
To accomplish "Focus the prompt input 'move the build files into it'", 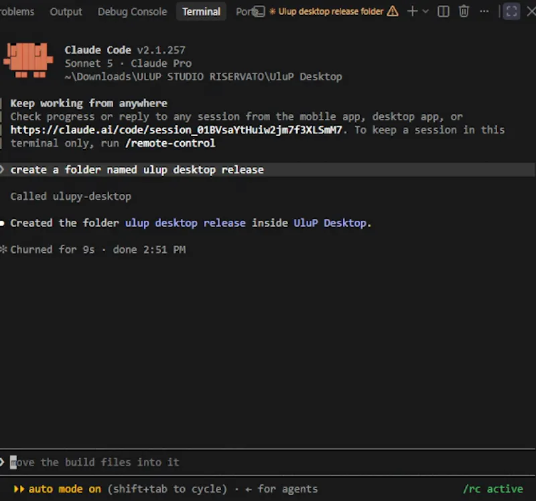I will (x=268, y=462).
